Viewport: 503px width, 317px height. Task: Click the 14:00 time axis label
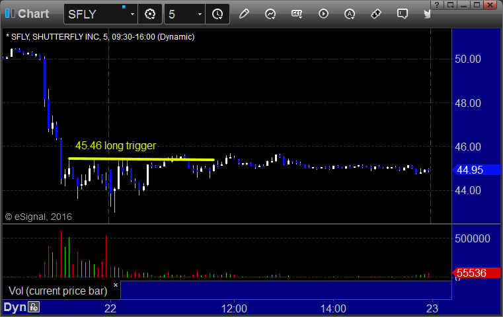[x=333, y=308]
